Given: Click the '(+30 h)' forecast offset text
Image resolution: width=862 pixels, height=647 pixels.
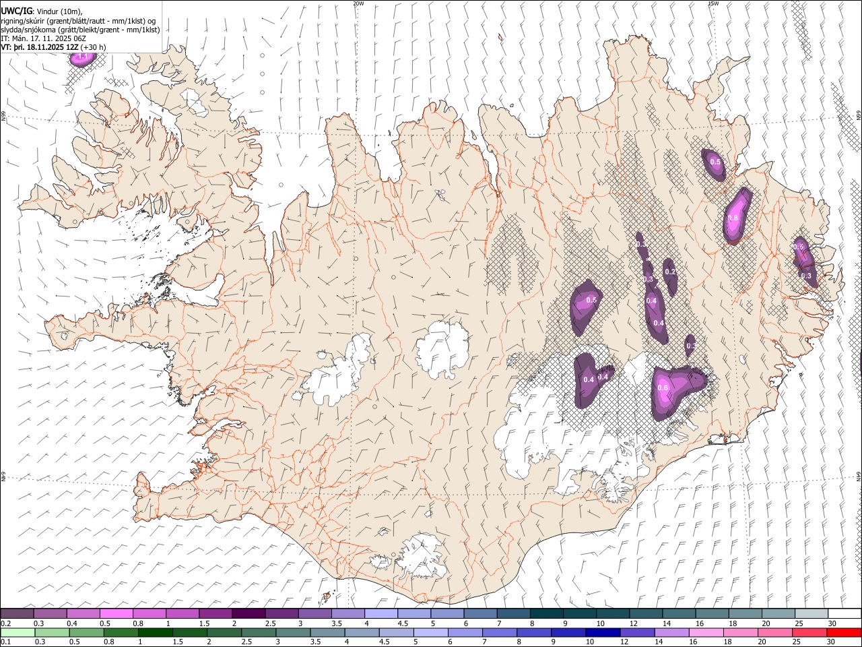Looking at the screenshot, I should 93,47.
